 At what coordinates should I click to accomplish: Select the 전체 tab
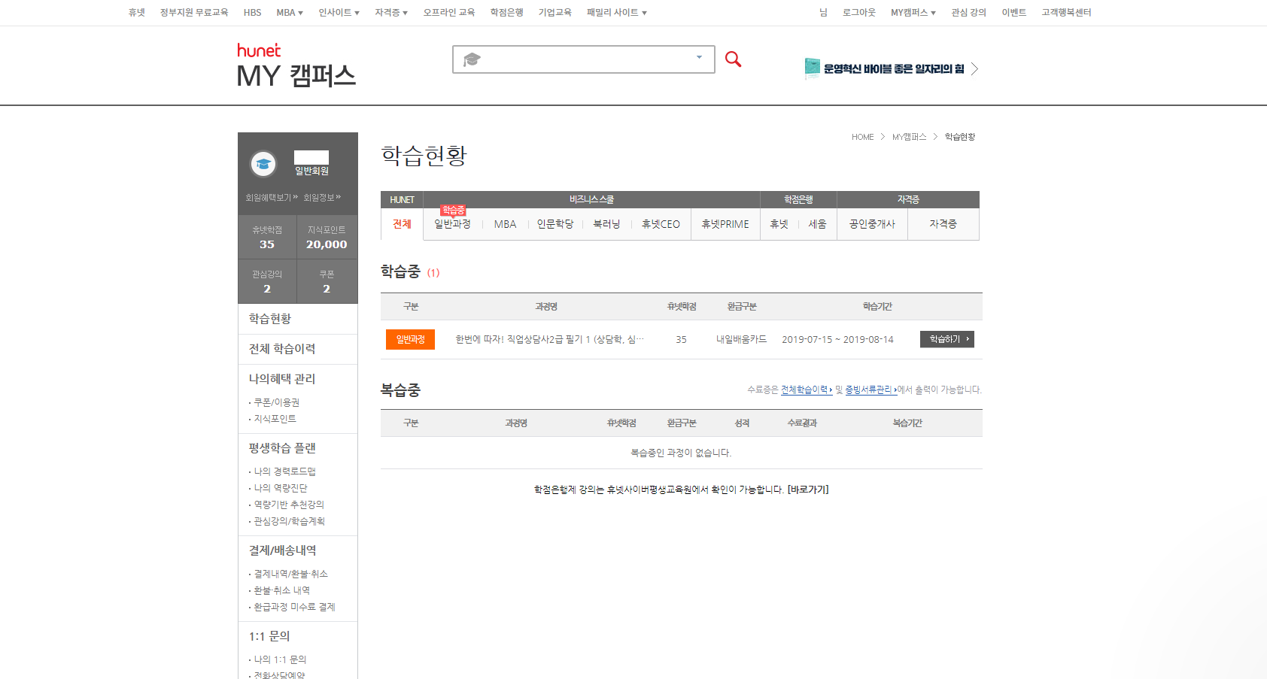(402, 224)
